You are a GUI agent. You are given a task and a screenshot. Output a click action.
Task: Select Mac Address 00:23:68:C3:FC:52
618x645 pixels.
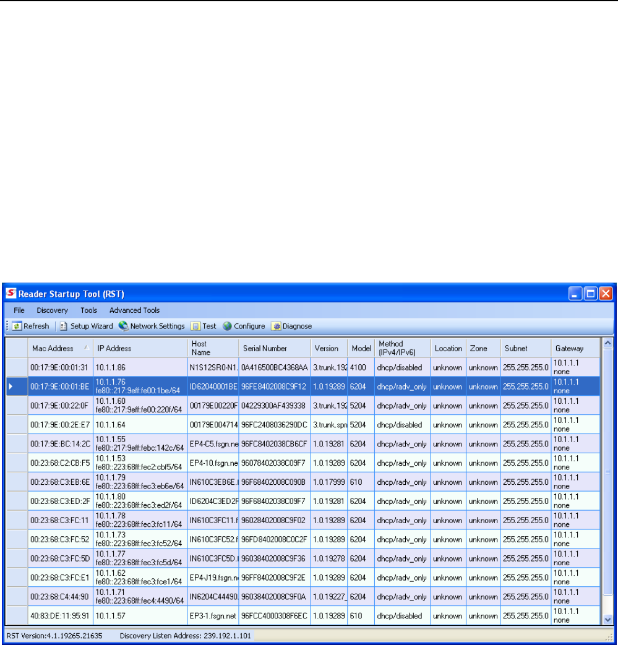60,539
